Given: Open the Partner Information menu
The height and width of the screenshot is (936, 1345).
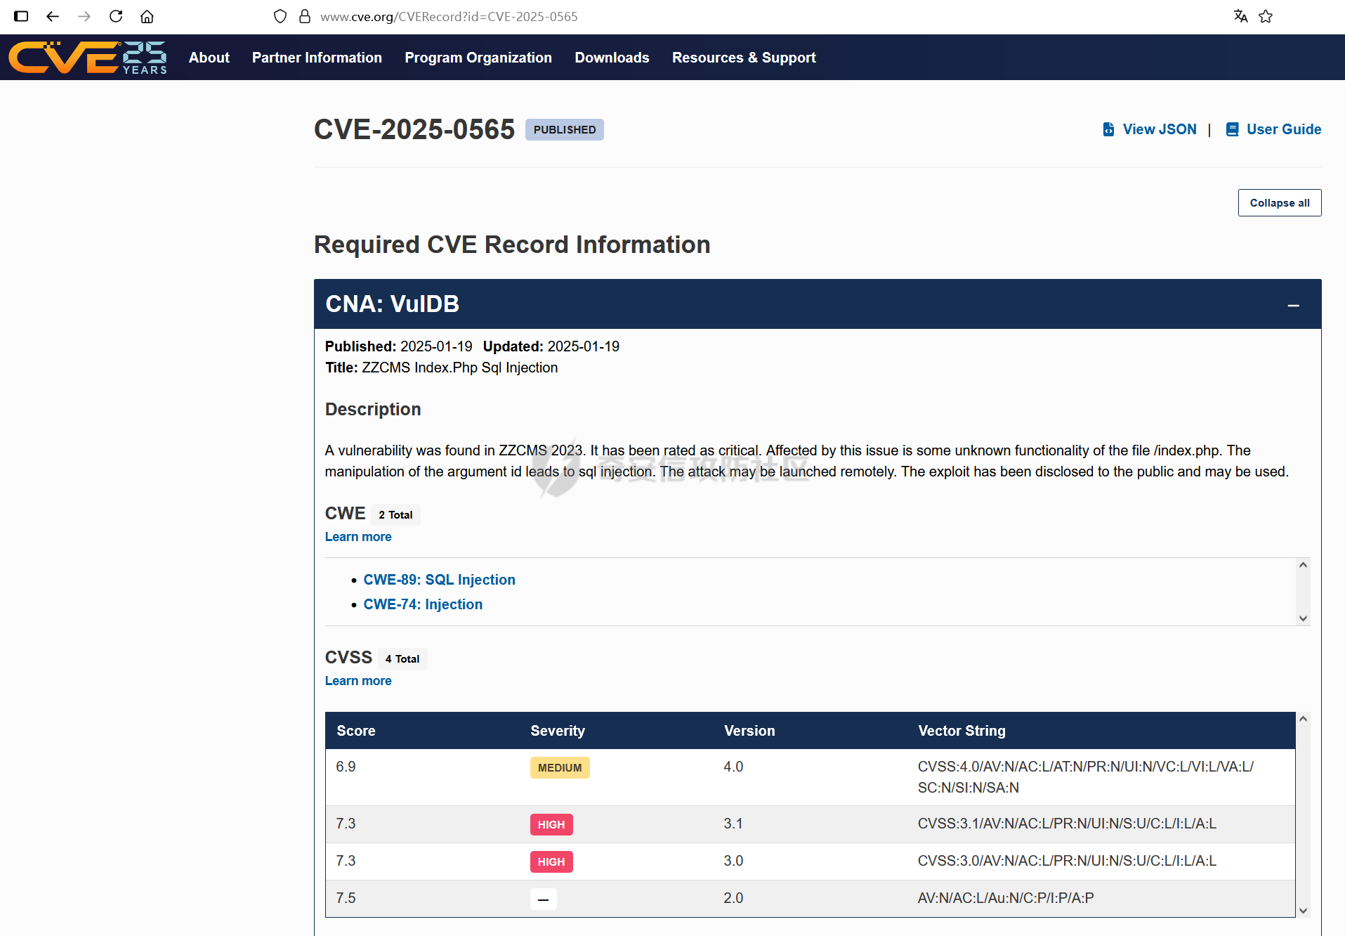Looking at the screenshot, I should [x=317, y=58].
